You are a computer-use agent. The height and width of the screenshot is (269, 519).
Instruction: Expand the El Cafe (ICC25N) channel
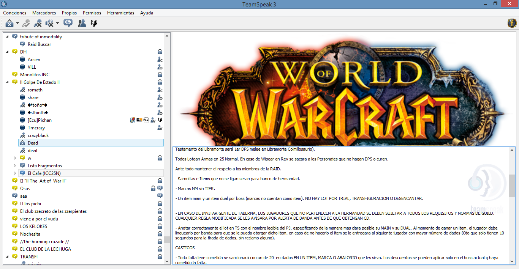point(15,173)
